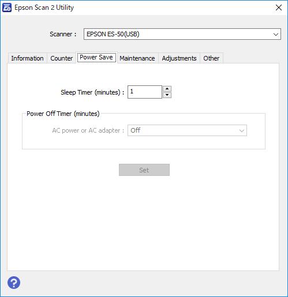Click the Scanner label
288x297 pixels.
(x=63, y=34)
